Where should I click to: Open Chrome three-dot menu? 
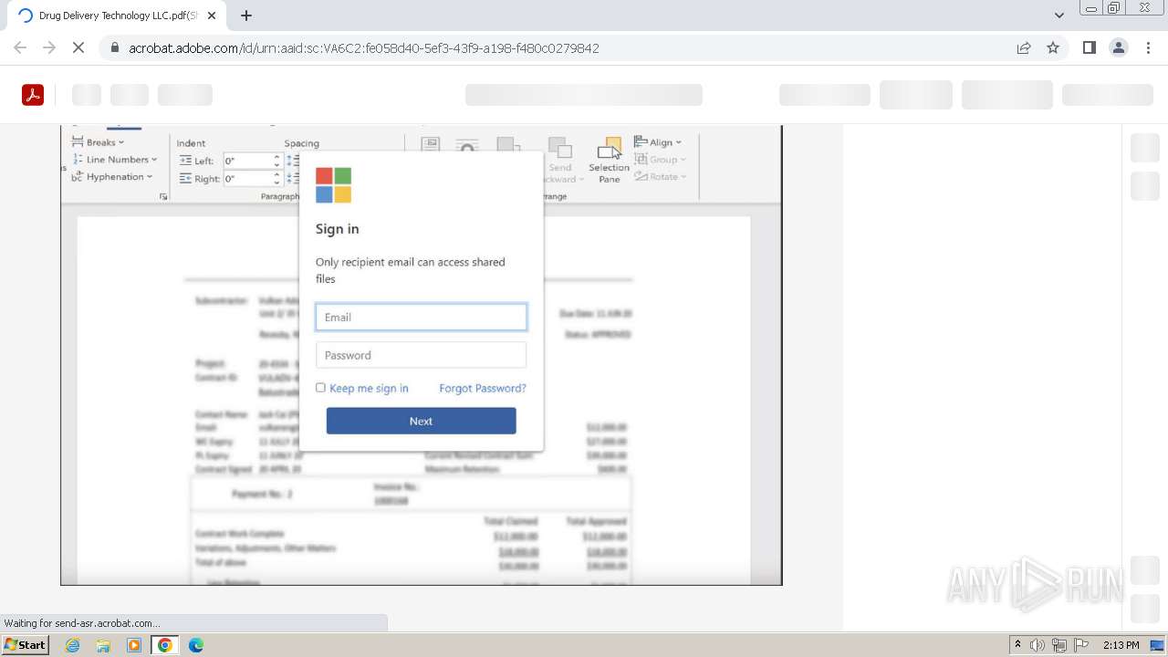coord(1148,47)
